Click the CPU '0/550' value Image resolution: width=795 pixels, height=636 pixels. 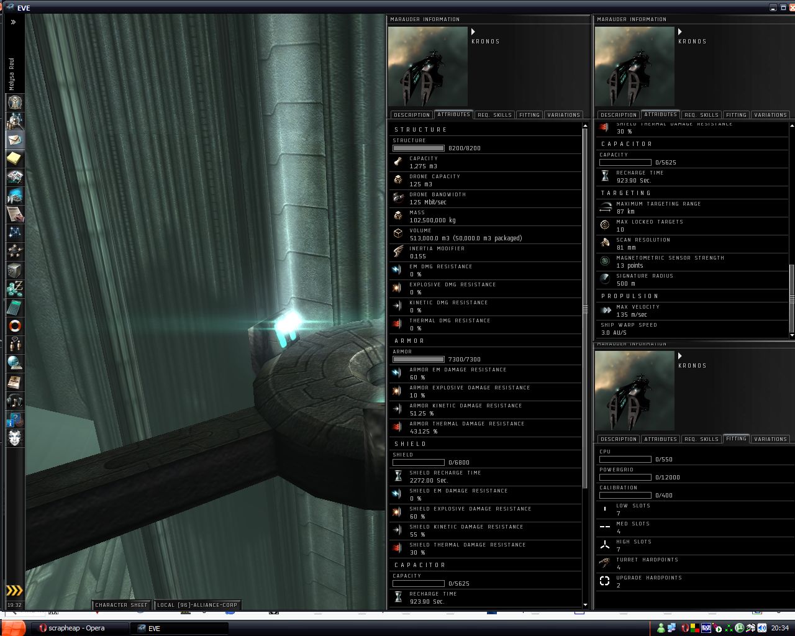664,460
